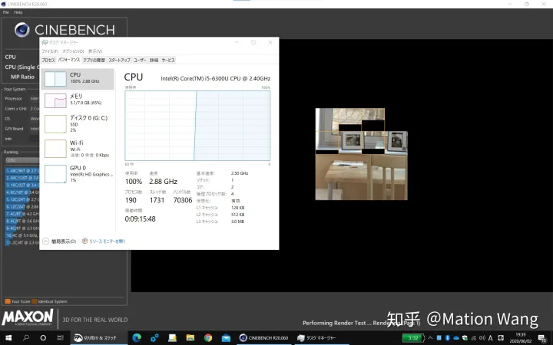Click the 'MP Ratio' label in Cinebench

coord(22,77)
